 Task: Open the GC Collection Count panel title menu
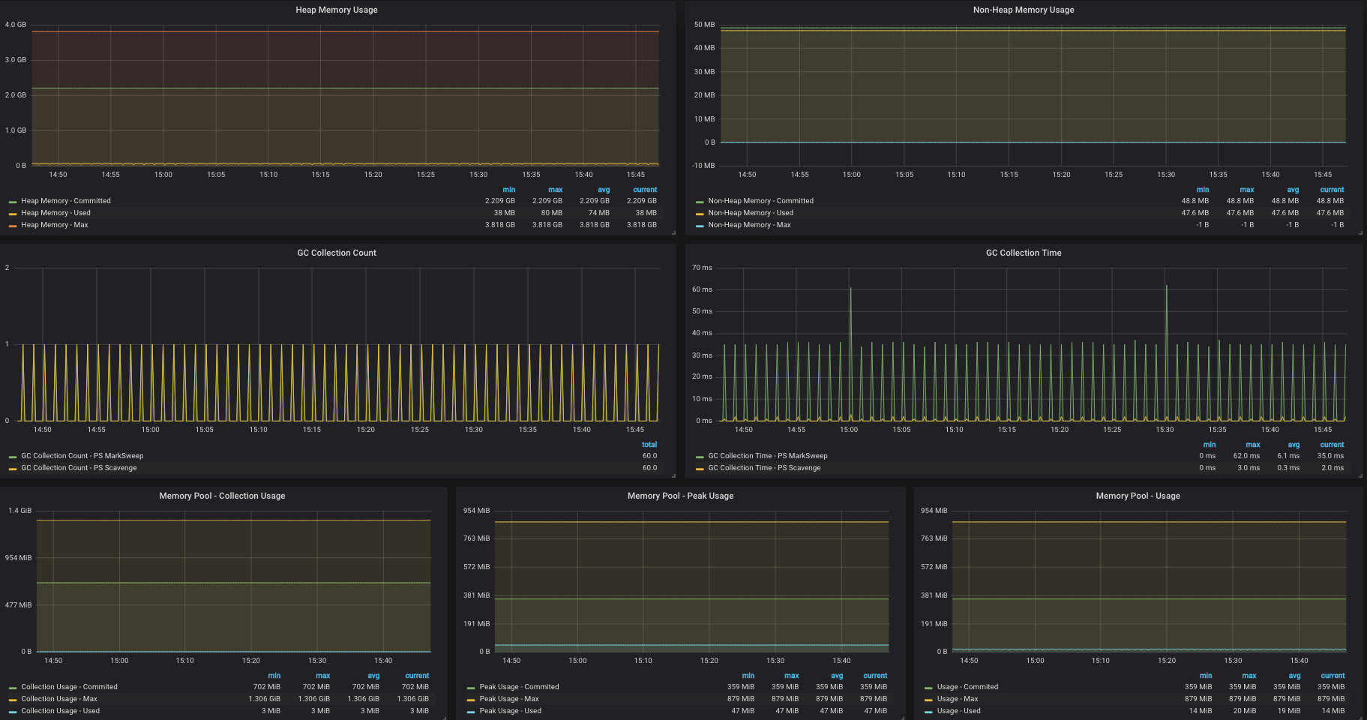[x=337, y=253]
